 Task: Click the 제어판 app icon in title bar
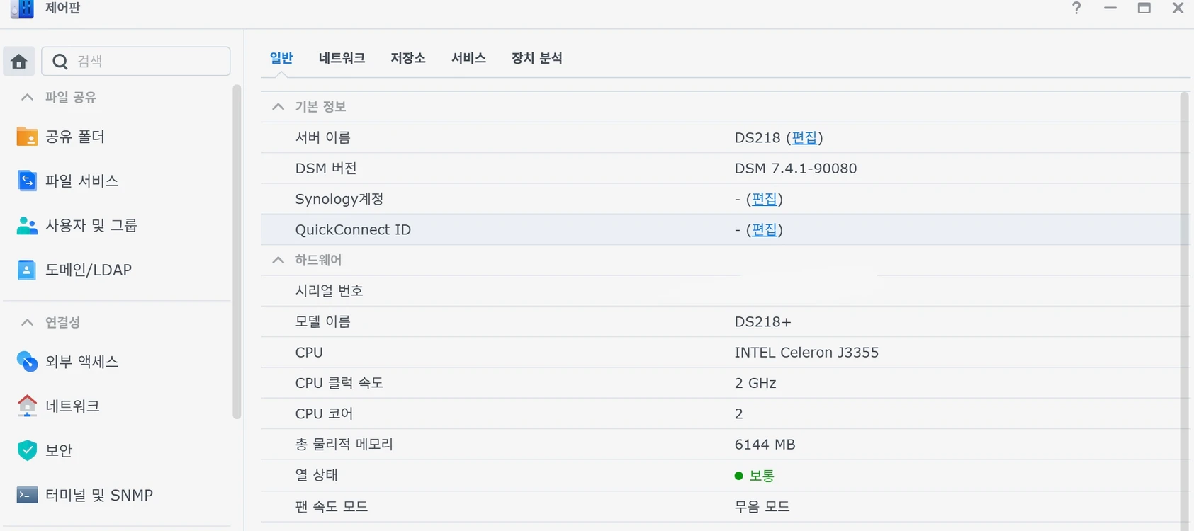[22, 8]
